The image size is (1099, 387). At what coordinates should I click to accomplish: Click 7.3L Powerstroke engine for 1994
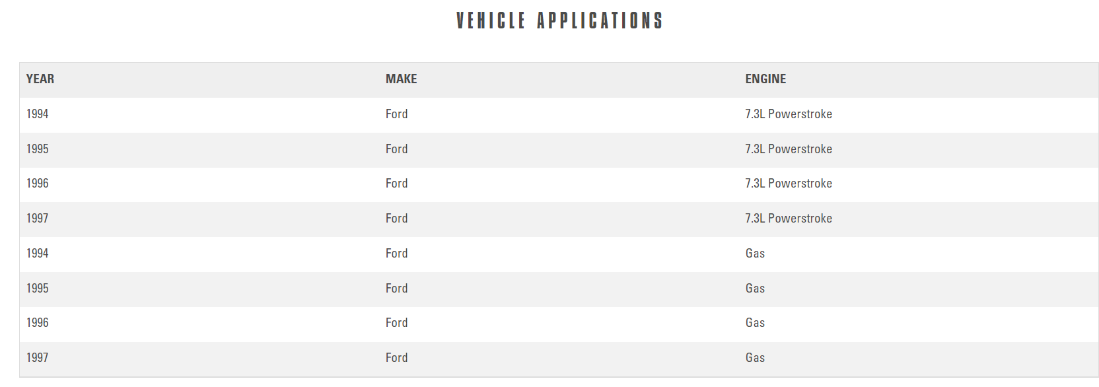(x=788, y=114)
